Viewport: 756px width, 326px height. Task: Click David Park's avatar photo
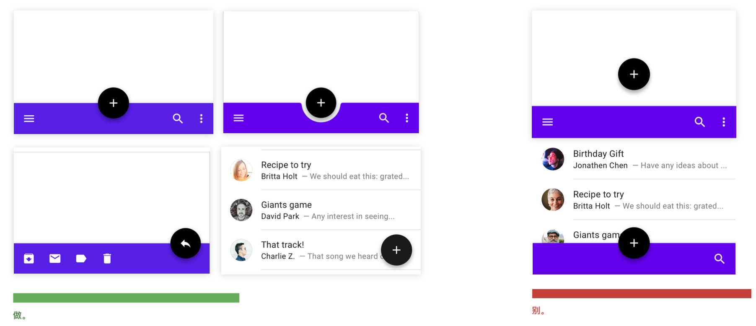pyautogui.click(x=241, y=210)
